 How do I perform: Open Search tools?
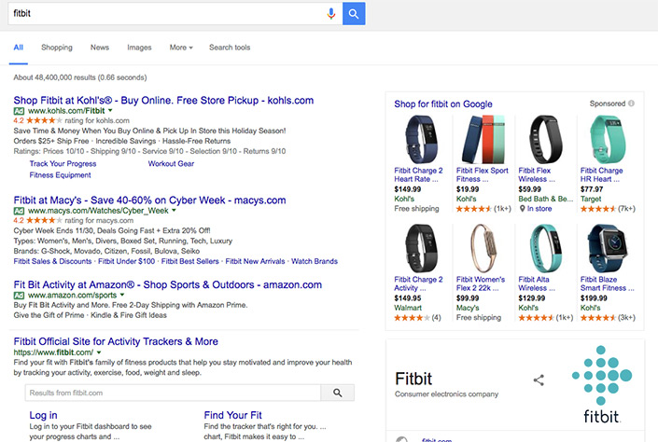(230, 48)
